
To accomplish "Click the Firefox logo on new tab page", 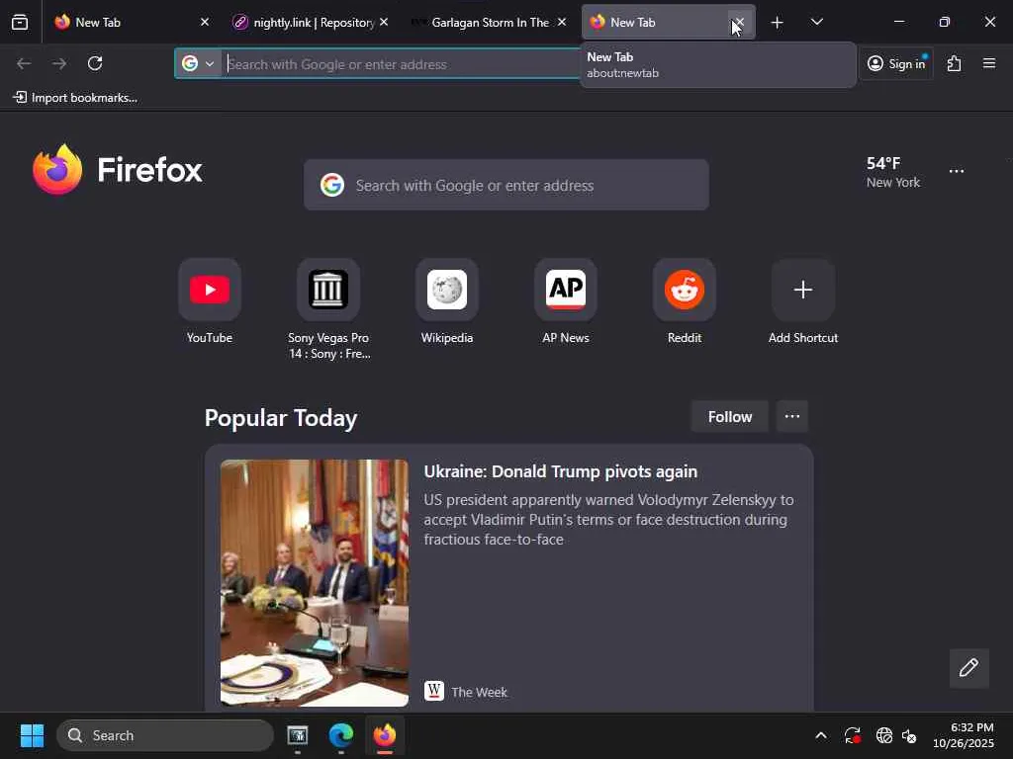I will tap(118, 170).
